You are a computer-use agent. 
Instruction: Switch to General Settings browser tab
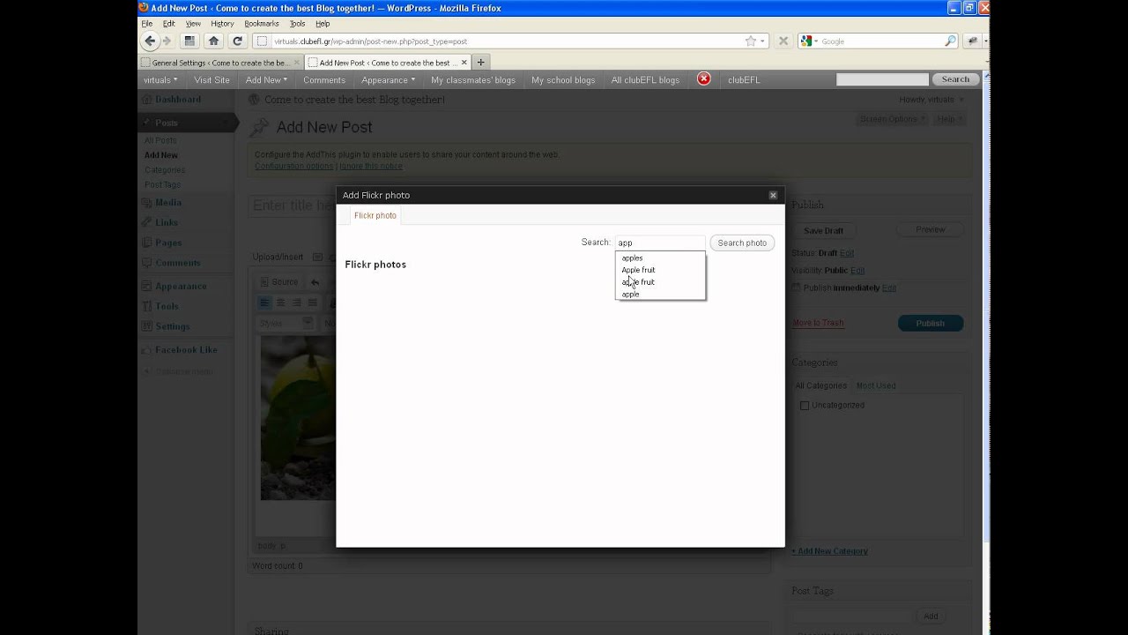221,63
